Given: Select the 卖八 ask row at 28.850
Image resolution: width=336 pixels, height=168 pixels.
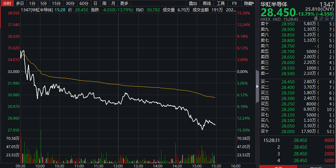Looking at the screenshot, I should [297, 35].
